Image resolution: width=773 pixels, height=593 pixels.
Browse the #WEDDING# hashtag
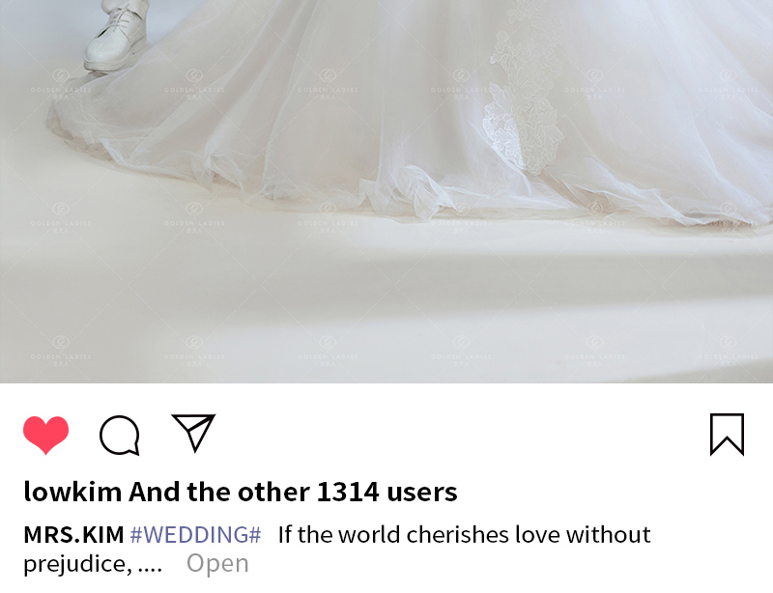[196, 535]
